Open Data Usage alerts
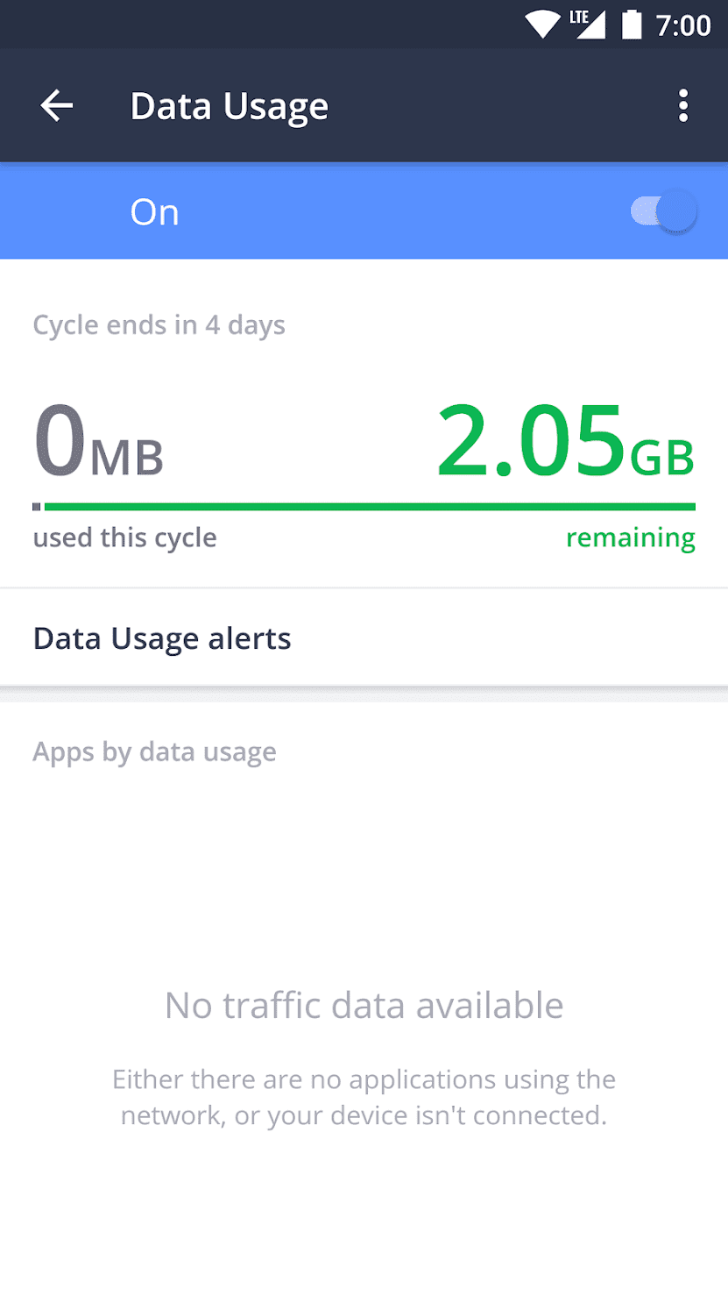 [162, 638]
